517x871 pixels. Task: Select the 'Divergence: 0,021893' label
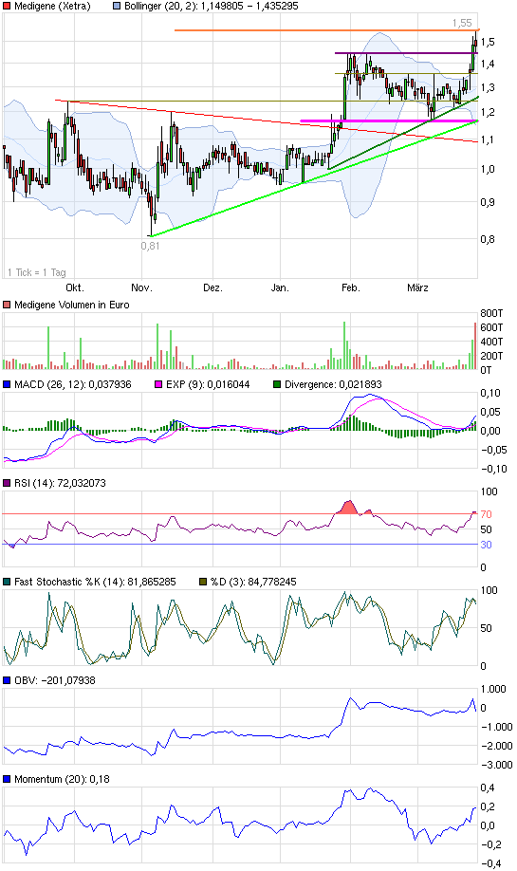pos(332,384)
